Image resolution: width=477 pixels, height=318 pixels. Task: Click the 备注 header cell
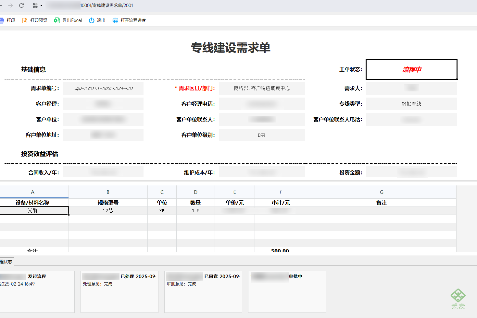[382, 203]
